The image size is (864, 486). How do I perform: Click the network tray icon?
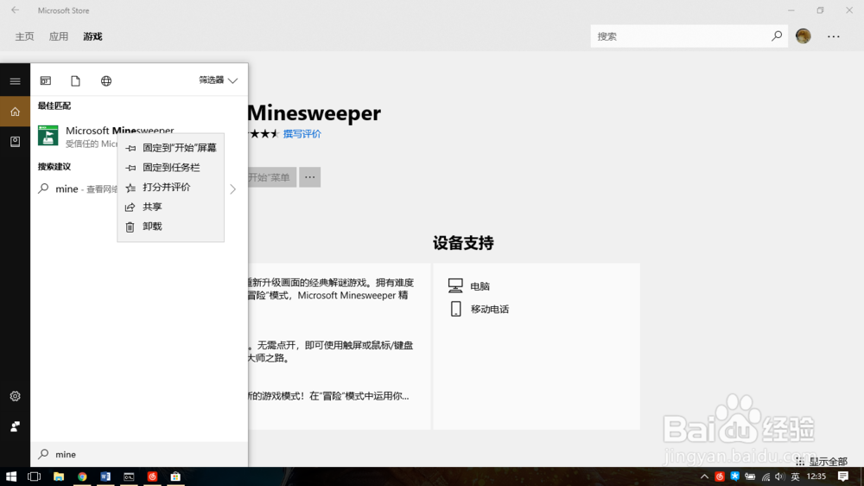(x=766, y=476)
